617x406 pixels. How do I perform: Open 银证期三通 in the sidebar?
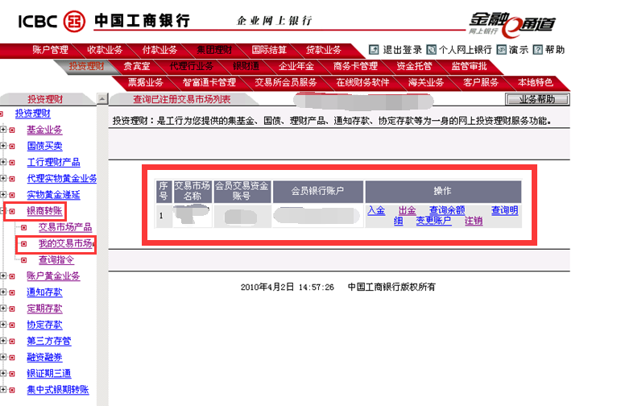coord(49,373)
